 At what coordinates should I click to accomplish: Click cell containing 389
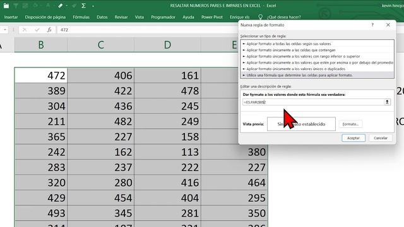pyautogui.click(x=41, y=91)
